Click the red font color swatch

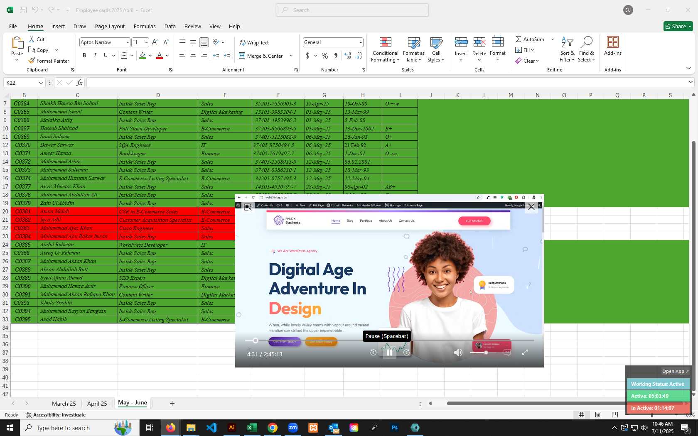[160, 56]
